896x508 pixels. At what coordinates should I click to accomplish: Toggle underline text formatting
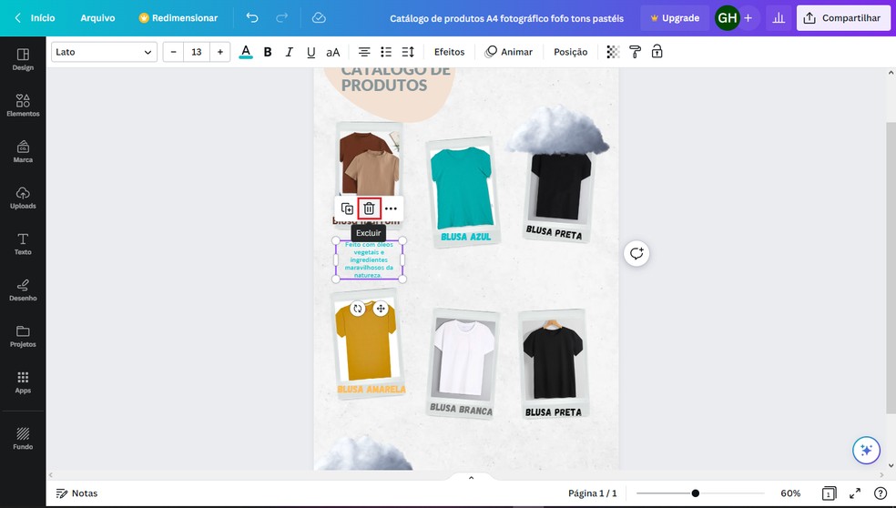point(311,52)
